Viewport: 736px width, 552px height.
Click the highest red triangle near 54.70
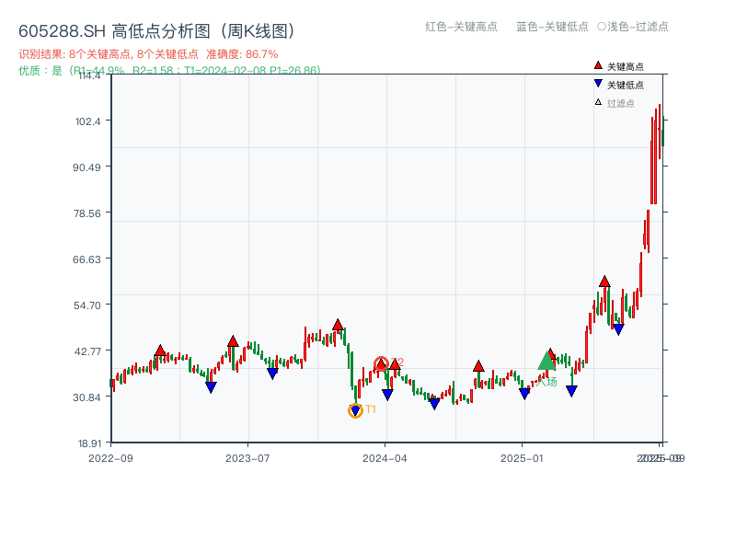(x=604, y=282)
